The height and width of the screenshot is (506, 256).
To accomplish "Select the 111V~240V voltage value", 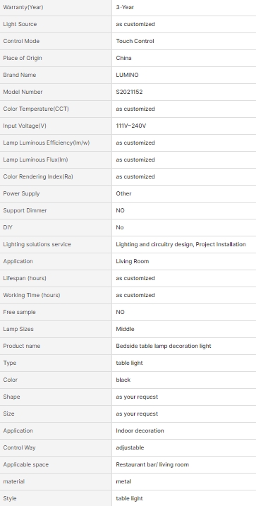I will (x=131, y=126).
